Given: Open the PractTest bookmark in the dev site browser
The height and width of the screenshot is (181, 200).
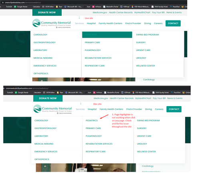Looking at the screenshot, I should coord(176,93).
